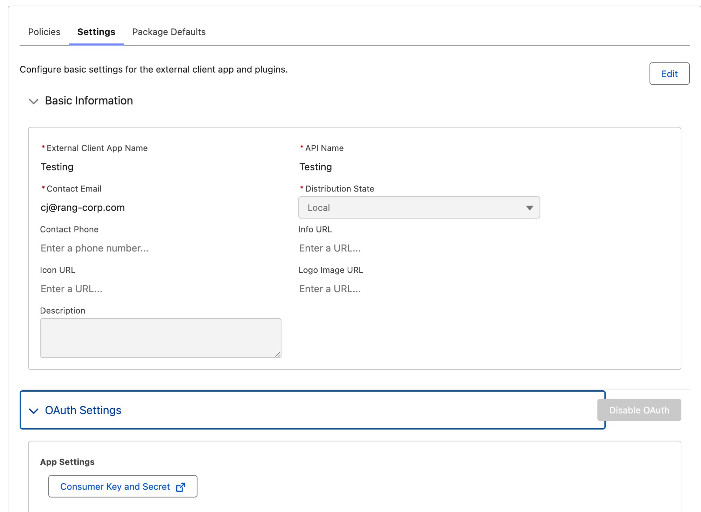The width and height of the screenshot is (701, 512).
Task: Click the Description textarea resize handle
Action: point(278,355)
